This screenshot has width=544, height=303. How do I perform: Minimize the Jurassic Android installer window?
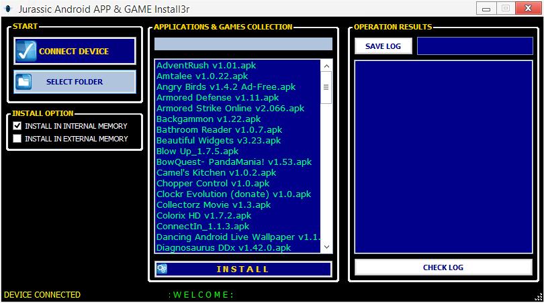(x=486, y=8)
